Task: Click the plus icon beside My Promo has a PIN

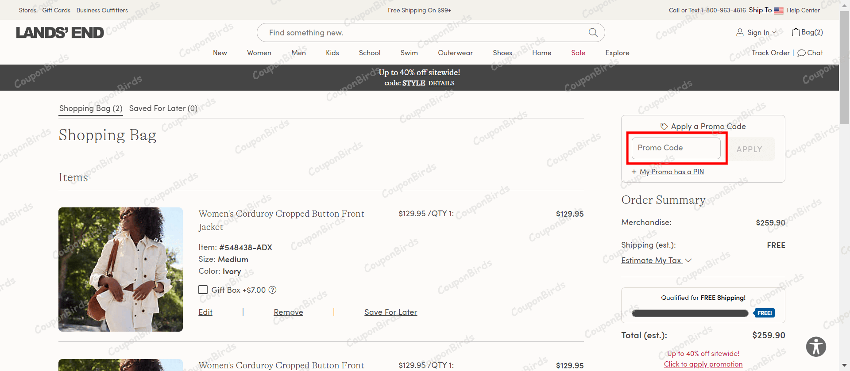Action: (x=634, y=172)
